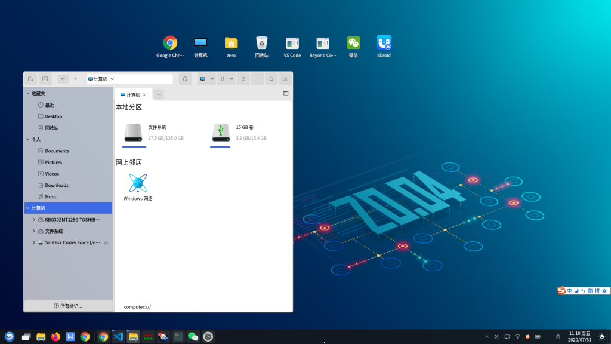The width and height of the screenshot is (611, 344).
Task: Click the 所有标记... button at sidebar bottom
Action: (x=68, y=306)
